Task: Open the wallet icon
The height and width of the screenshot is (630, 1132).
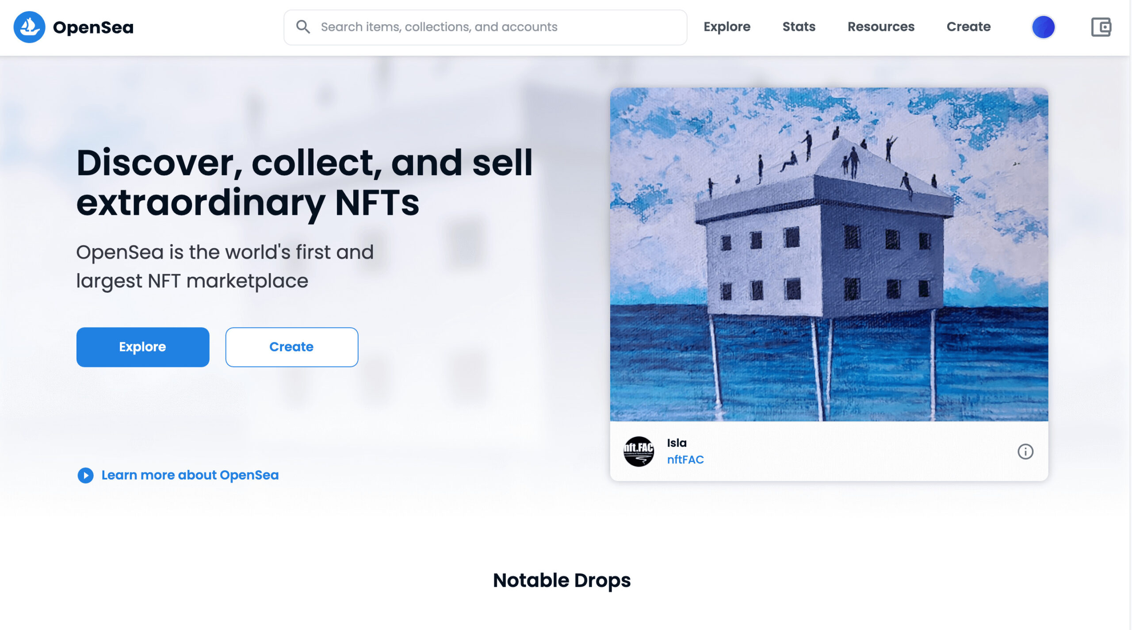Action: click(1101, 27)
